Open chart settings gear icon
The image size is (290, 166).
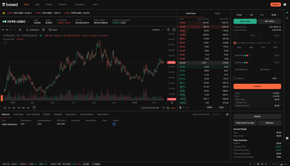tap(174, 30)
